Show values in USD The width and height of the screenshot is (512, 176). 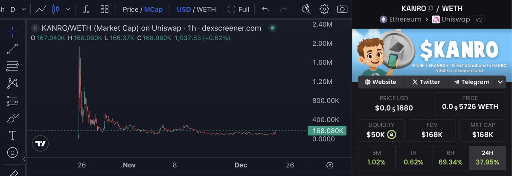point(184,9)
